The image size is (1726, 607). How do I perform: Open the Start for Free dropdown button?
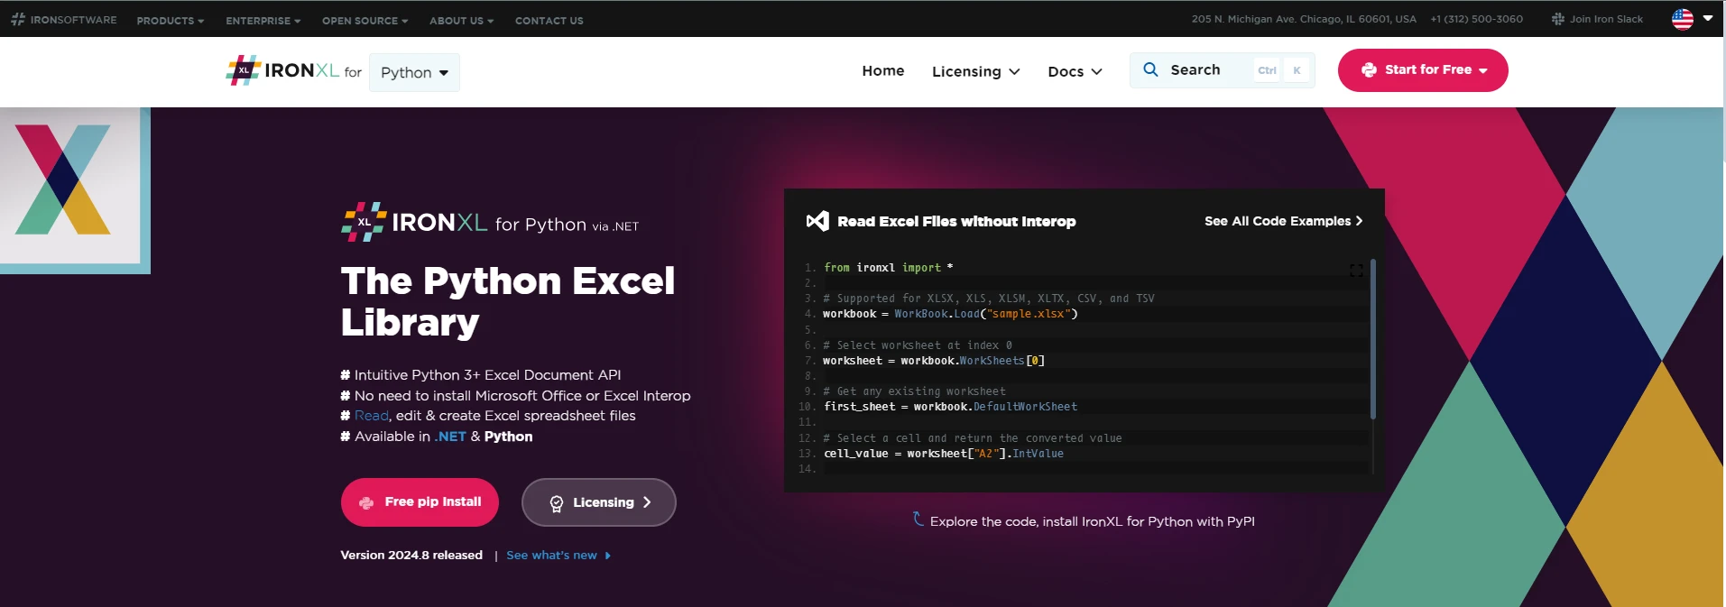coord(1423,70)
